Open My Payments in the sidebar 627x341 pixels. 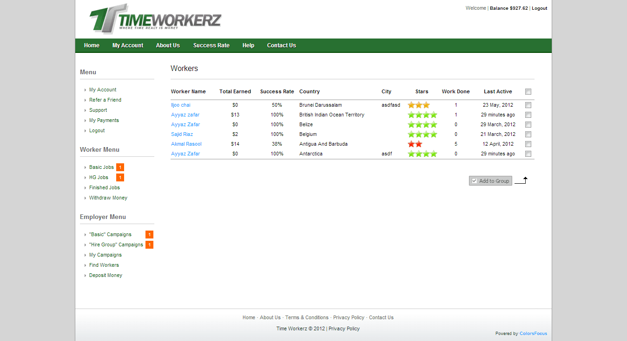click(x=104, y=121)
